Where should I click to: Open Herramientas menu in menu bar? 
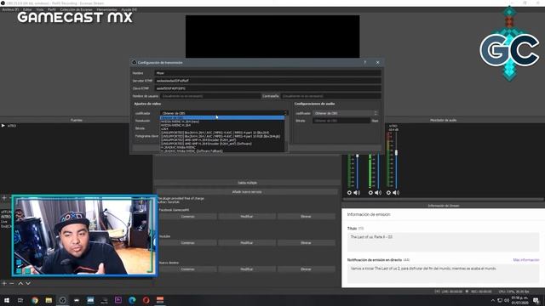coord(106,9)
